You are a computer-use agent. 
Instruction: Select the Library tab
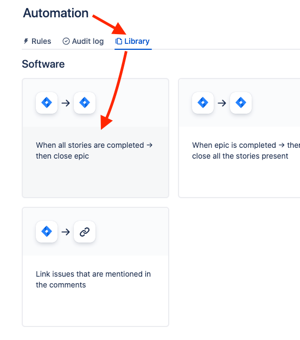point(133,41)
